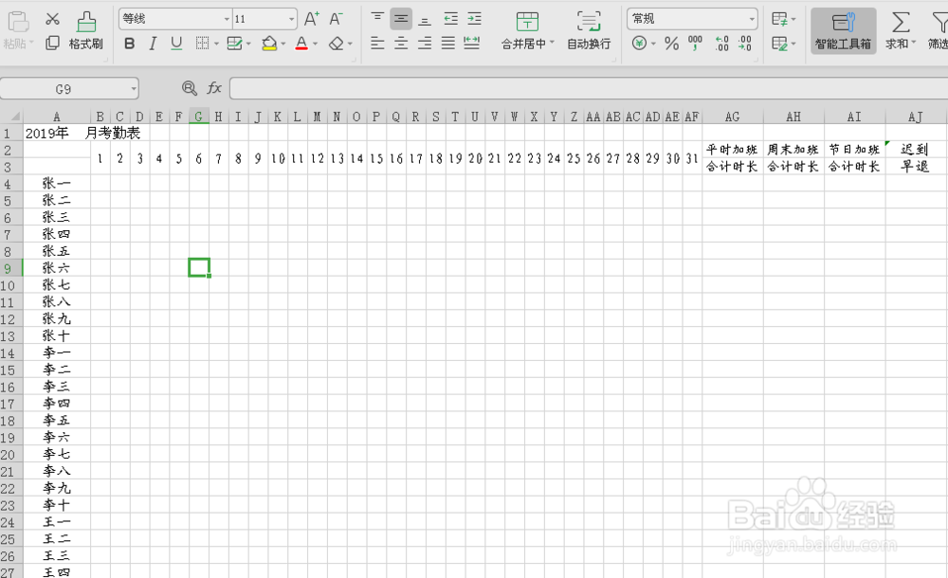Click cell containing 李五

click(56, 420)
